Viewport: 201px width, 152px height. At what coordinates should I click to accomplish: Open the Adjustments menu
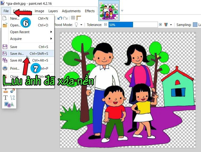point(71,11)
